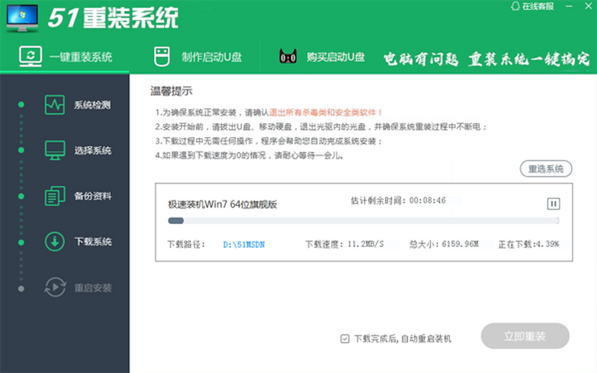Click the 重选系统 button
597x373 pixels.
(x=546, y=169)
